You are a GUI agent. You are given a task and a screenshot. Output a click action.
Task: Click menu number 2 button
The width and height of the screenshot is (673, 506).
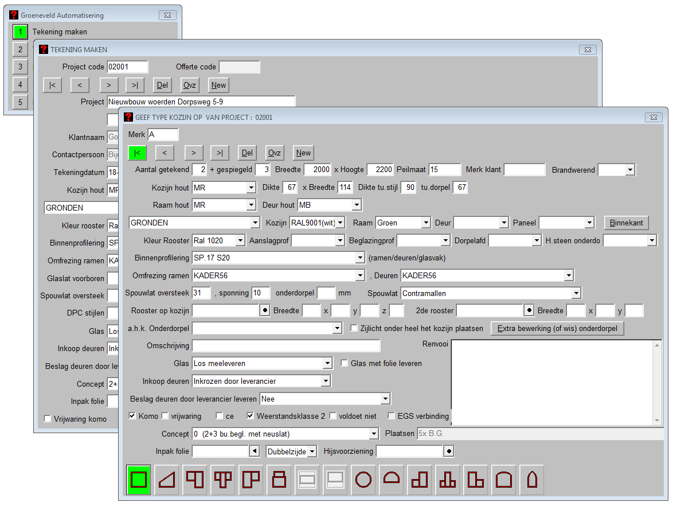(20, 49)
